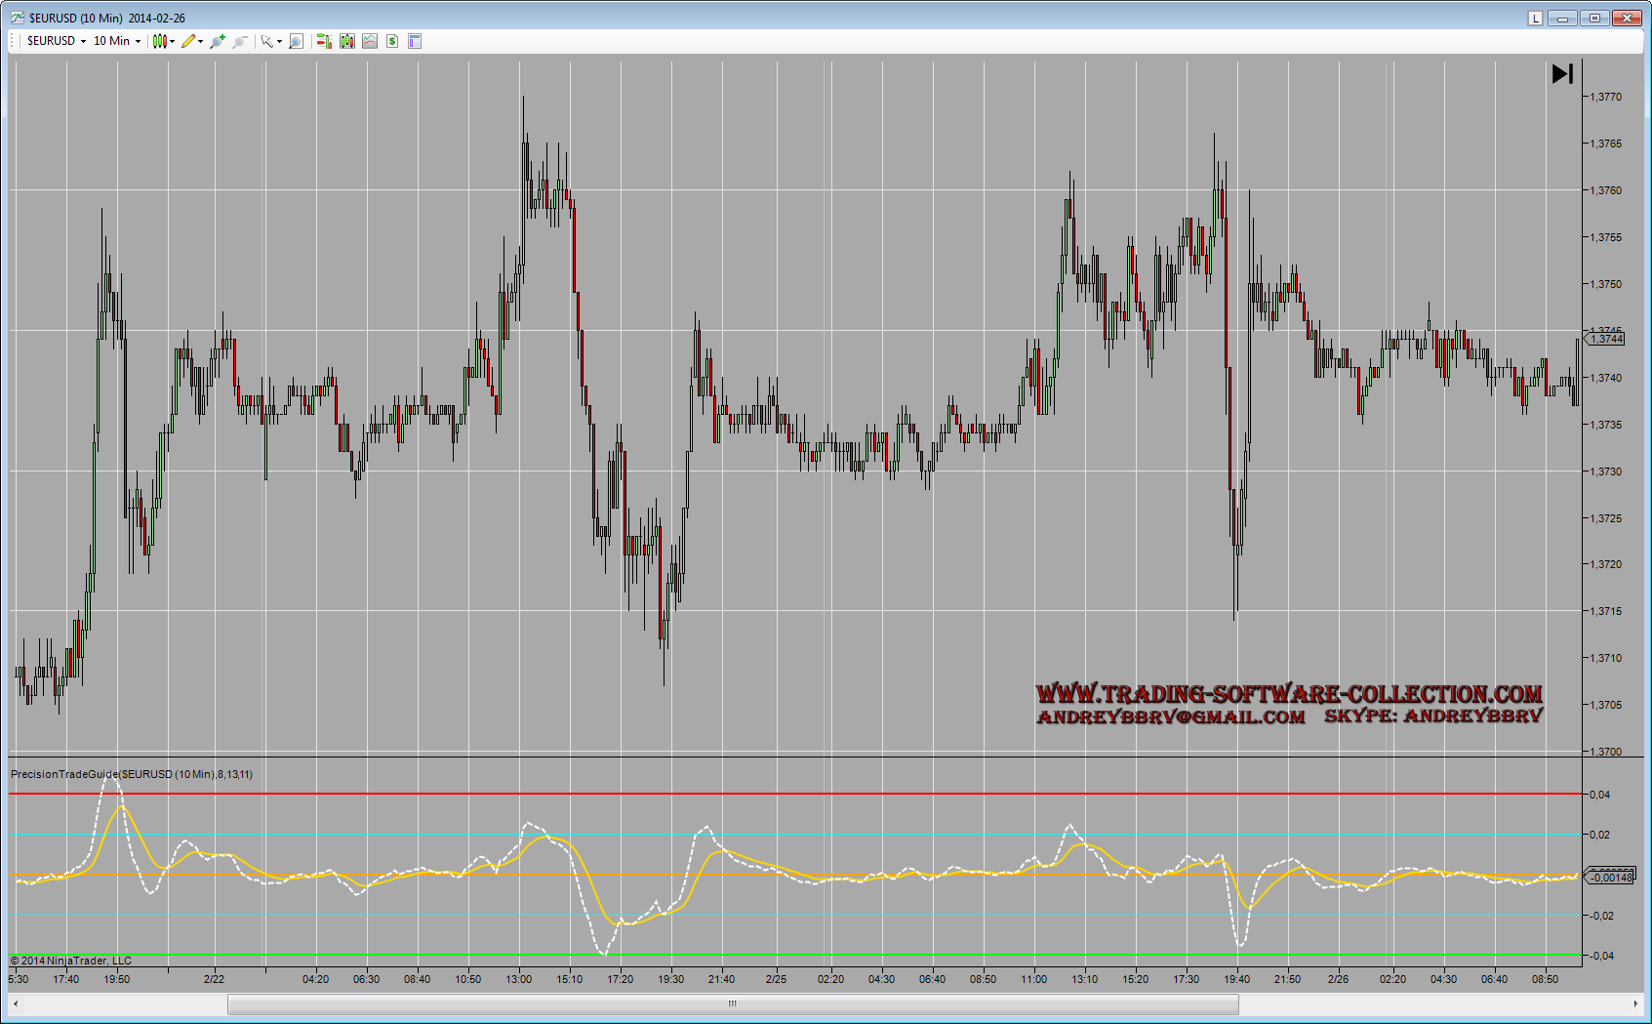Click the 1,3744 current price marker
The width and height of the screenshot is (1652, 1024).
point(1607,339)
